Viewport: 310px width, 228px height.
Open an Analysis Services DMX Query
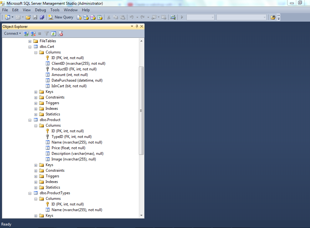click(93, 18)
